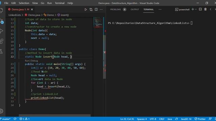Expand the Demo class breadcrumb
216x121 pixels.
[x=49, y=15]
